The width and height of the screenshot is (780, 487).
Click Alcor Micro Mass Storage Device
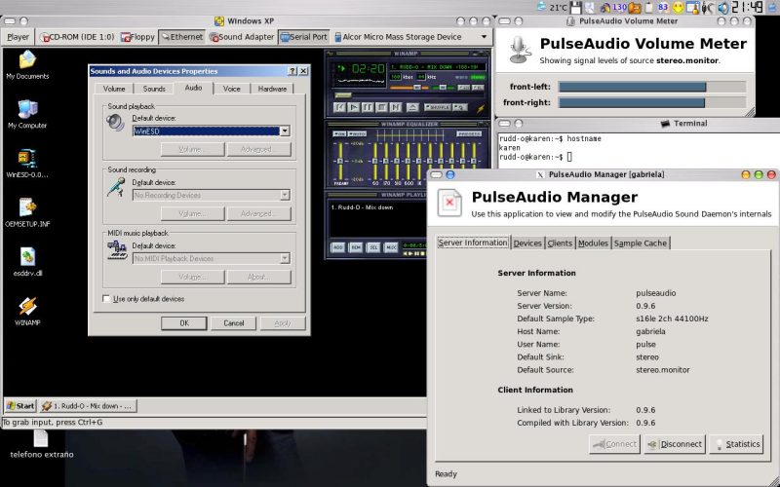tap(398, 37)
